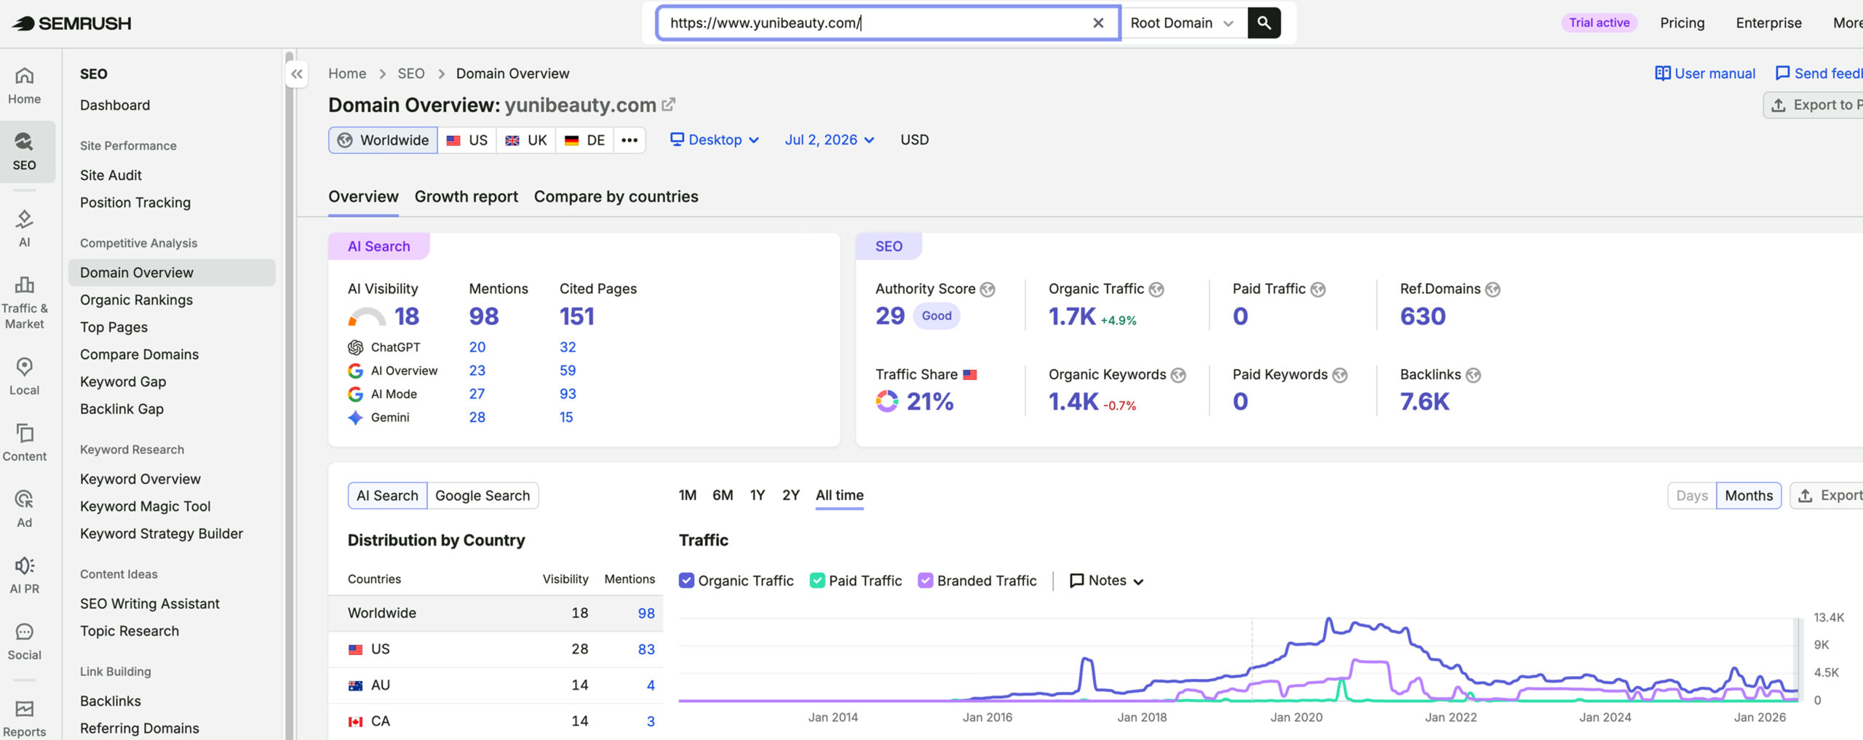Viewport: 1863px width, 740px height.
Task: Click the Gemini sparkle icon
Action: pyautogui.click(x=355, y=418)
